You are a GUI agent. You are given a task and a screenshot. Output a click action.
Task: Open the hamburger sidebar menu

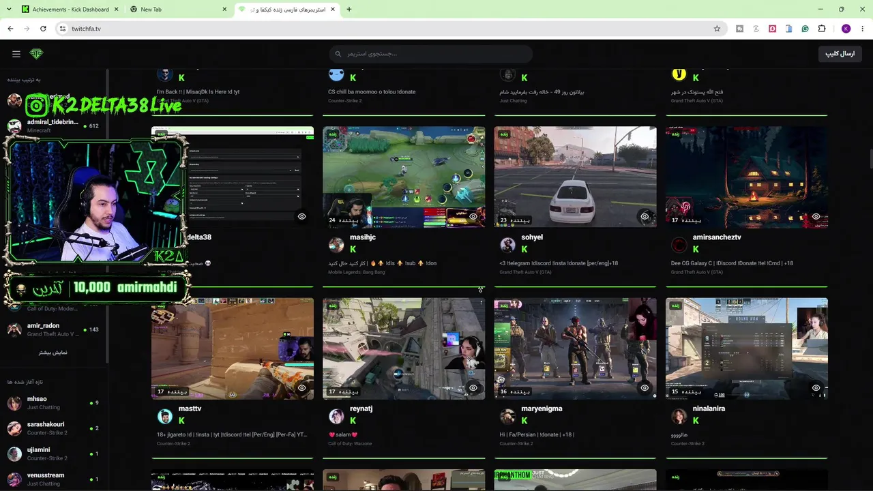pyautogui.click(x=16, y=54)
